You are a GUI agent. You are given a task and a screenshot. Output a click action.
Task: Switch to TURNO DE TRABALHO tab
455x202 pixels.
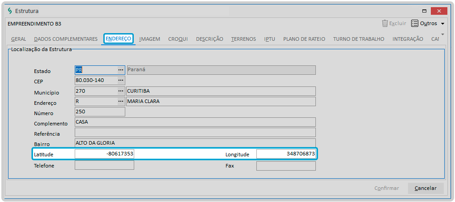point(359,39)
